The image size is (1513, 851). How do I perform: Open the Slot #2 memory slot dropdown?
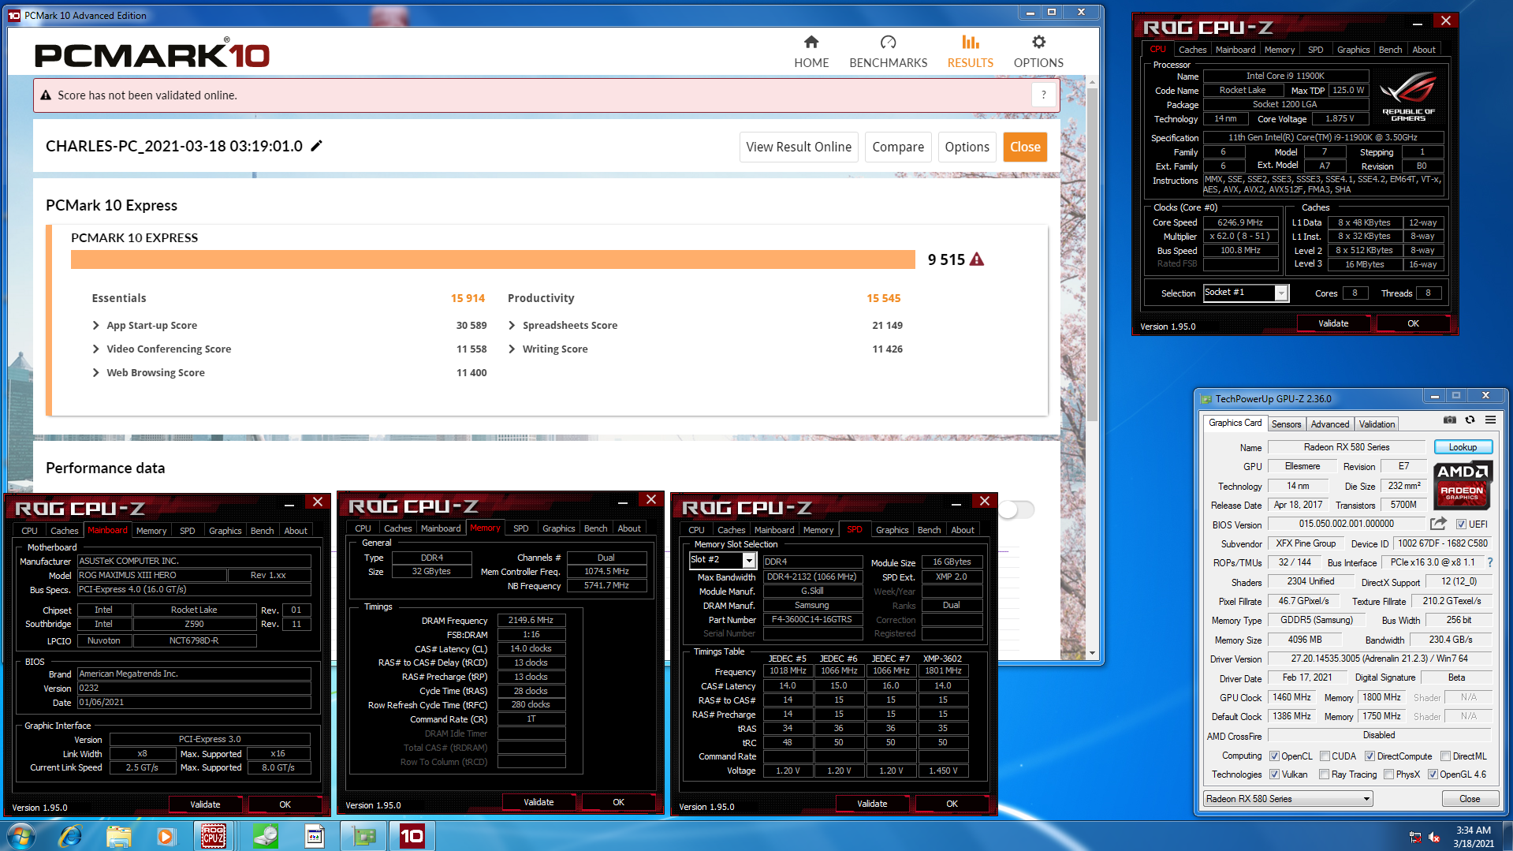[x=722, y=560]
